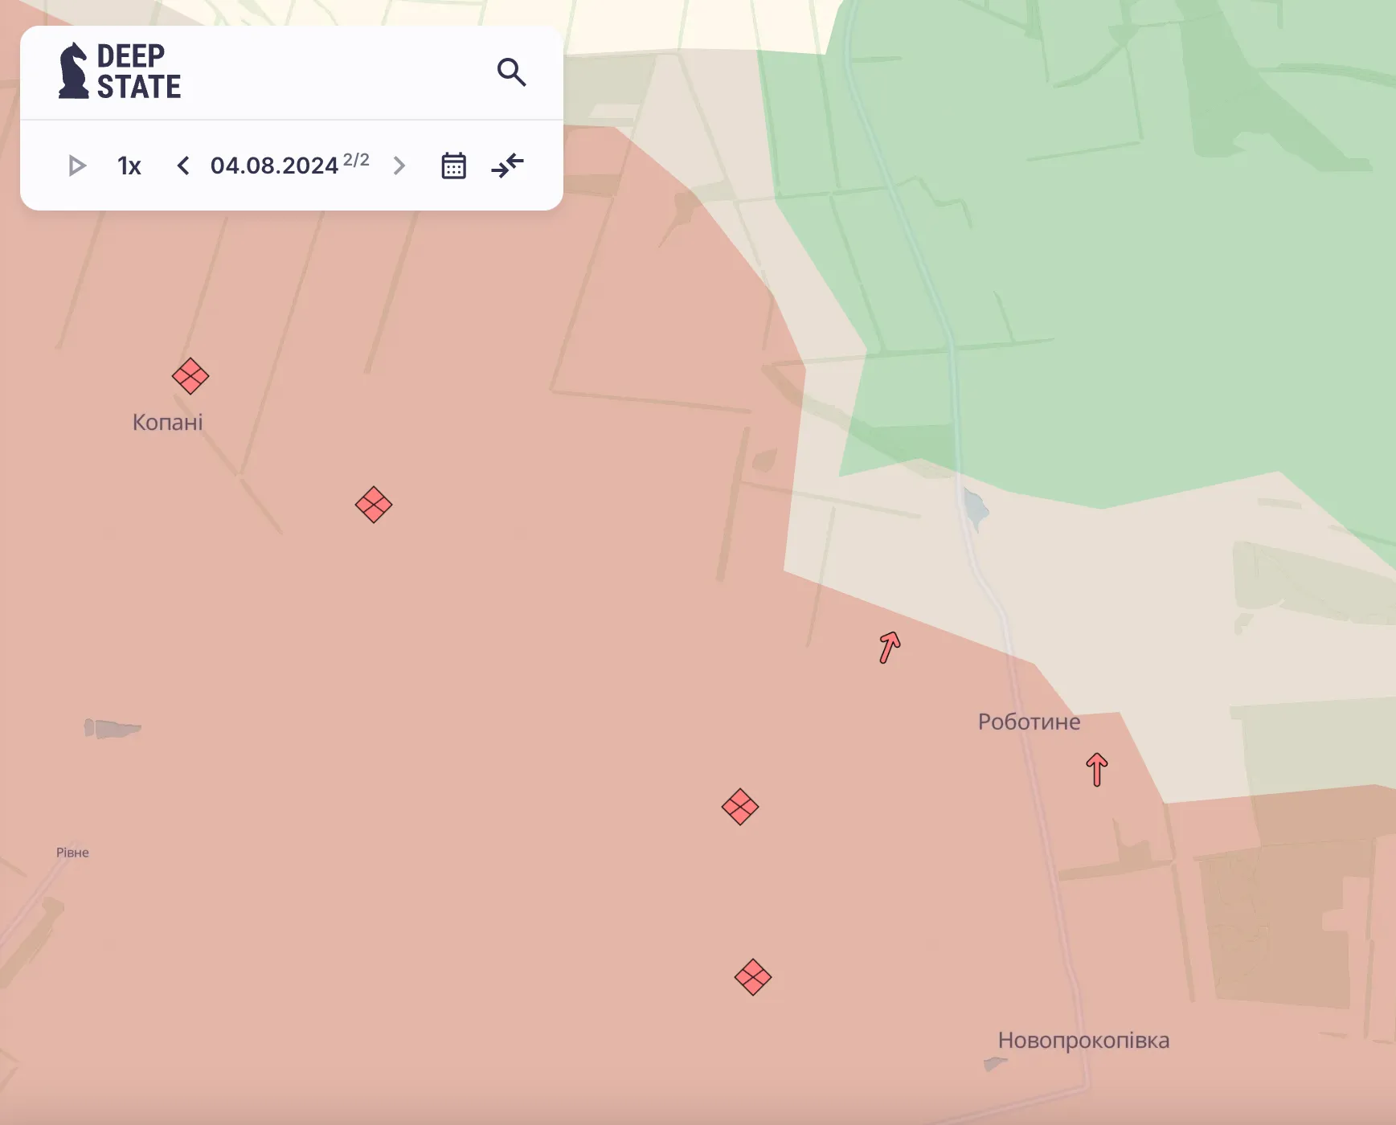This screenshot has width=1396, height=1125.
Task: Click the attack arrow below Роботине label
Action: pyautogui.click(x=1097, y=769)
